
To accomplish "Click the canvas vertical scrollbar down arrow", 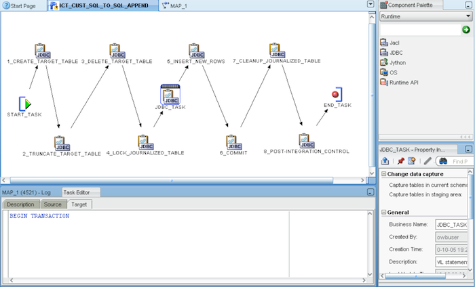I will pyautogui.click(x=372, y=173).
